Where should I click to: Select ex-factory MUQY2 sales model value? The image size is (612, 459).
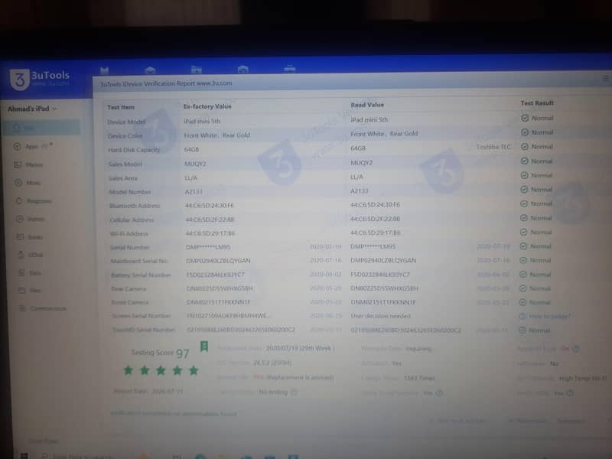point(195,164)
